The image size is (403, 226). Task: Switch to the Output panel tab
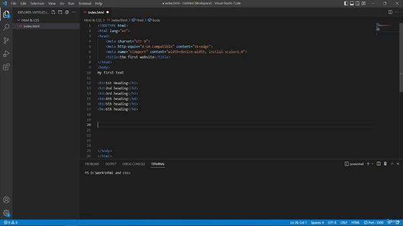pyautogui.click(x=111, y=164)
